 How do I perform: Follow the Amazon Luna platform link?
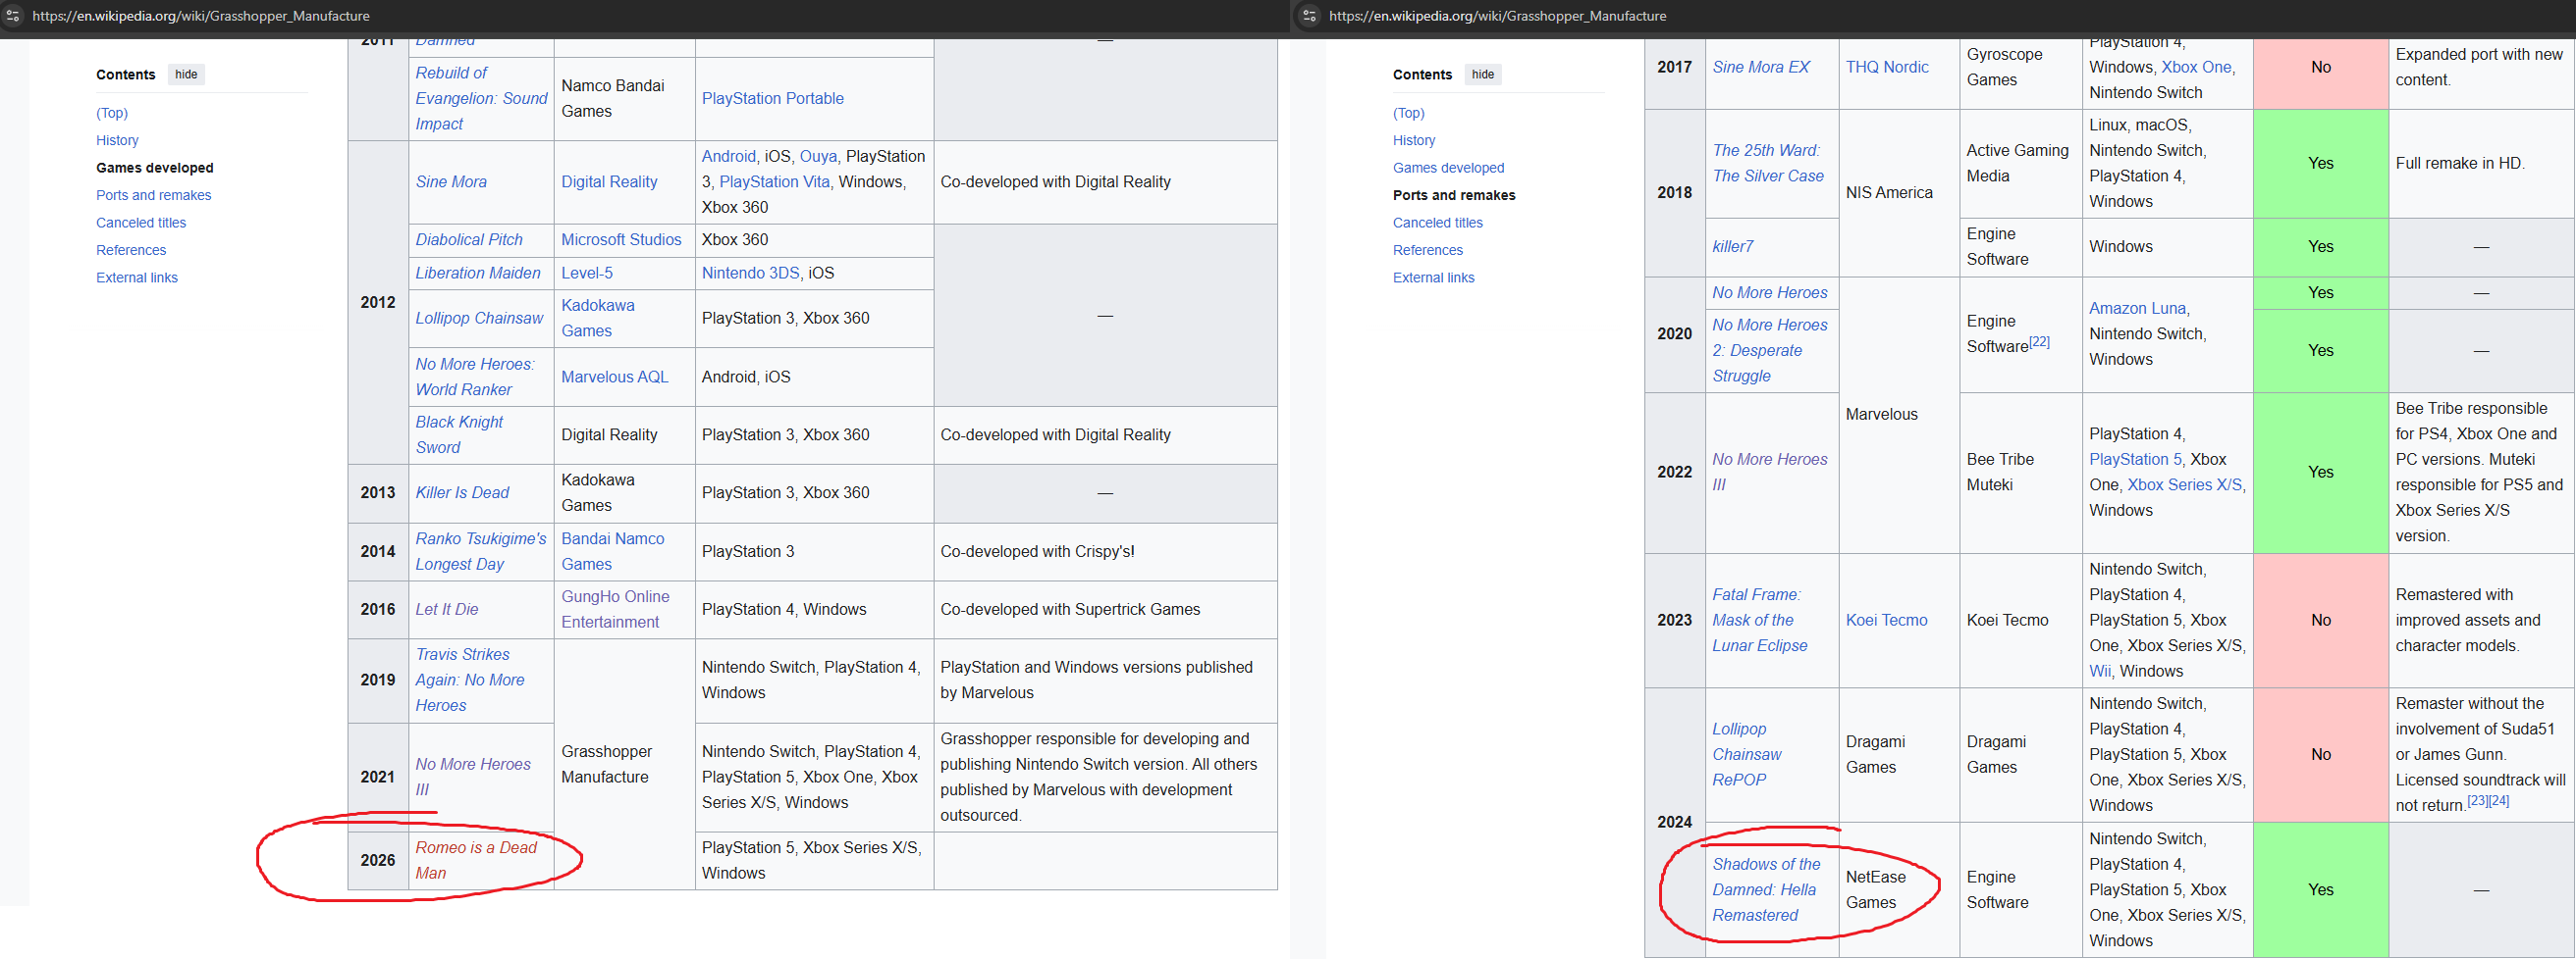pyautogui.click(x=2138, y=309)
